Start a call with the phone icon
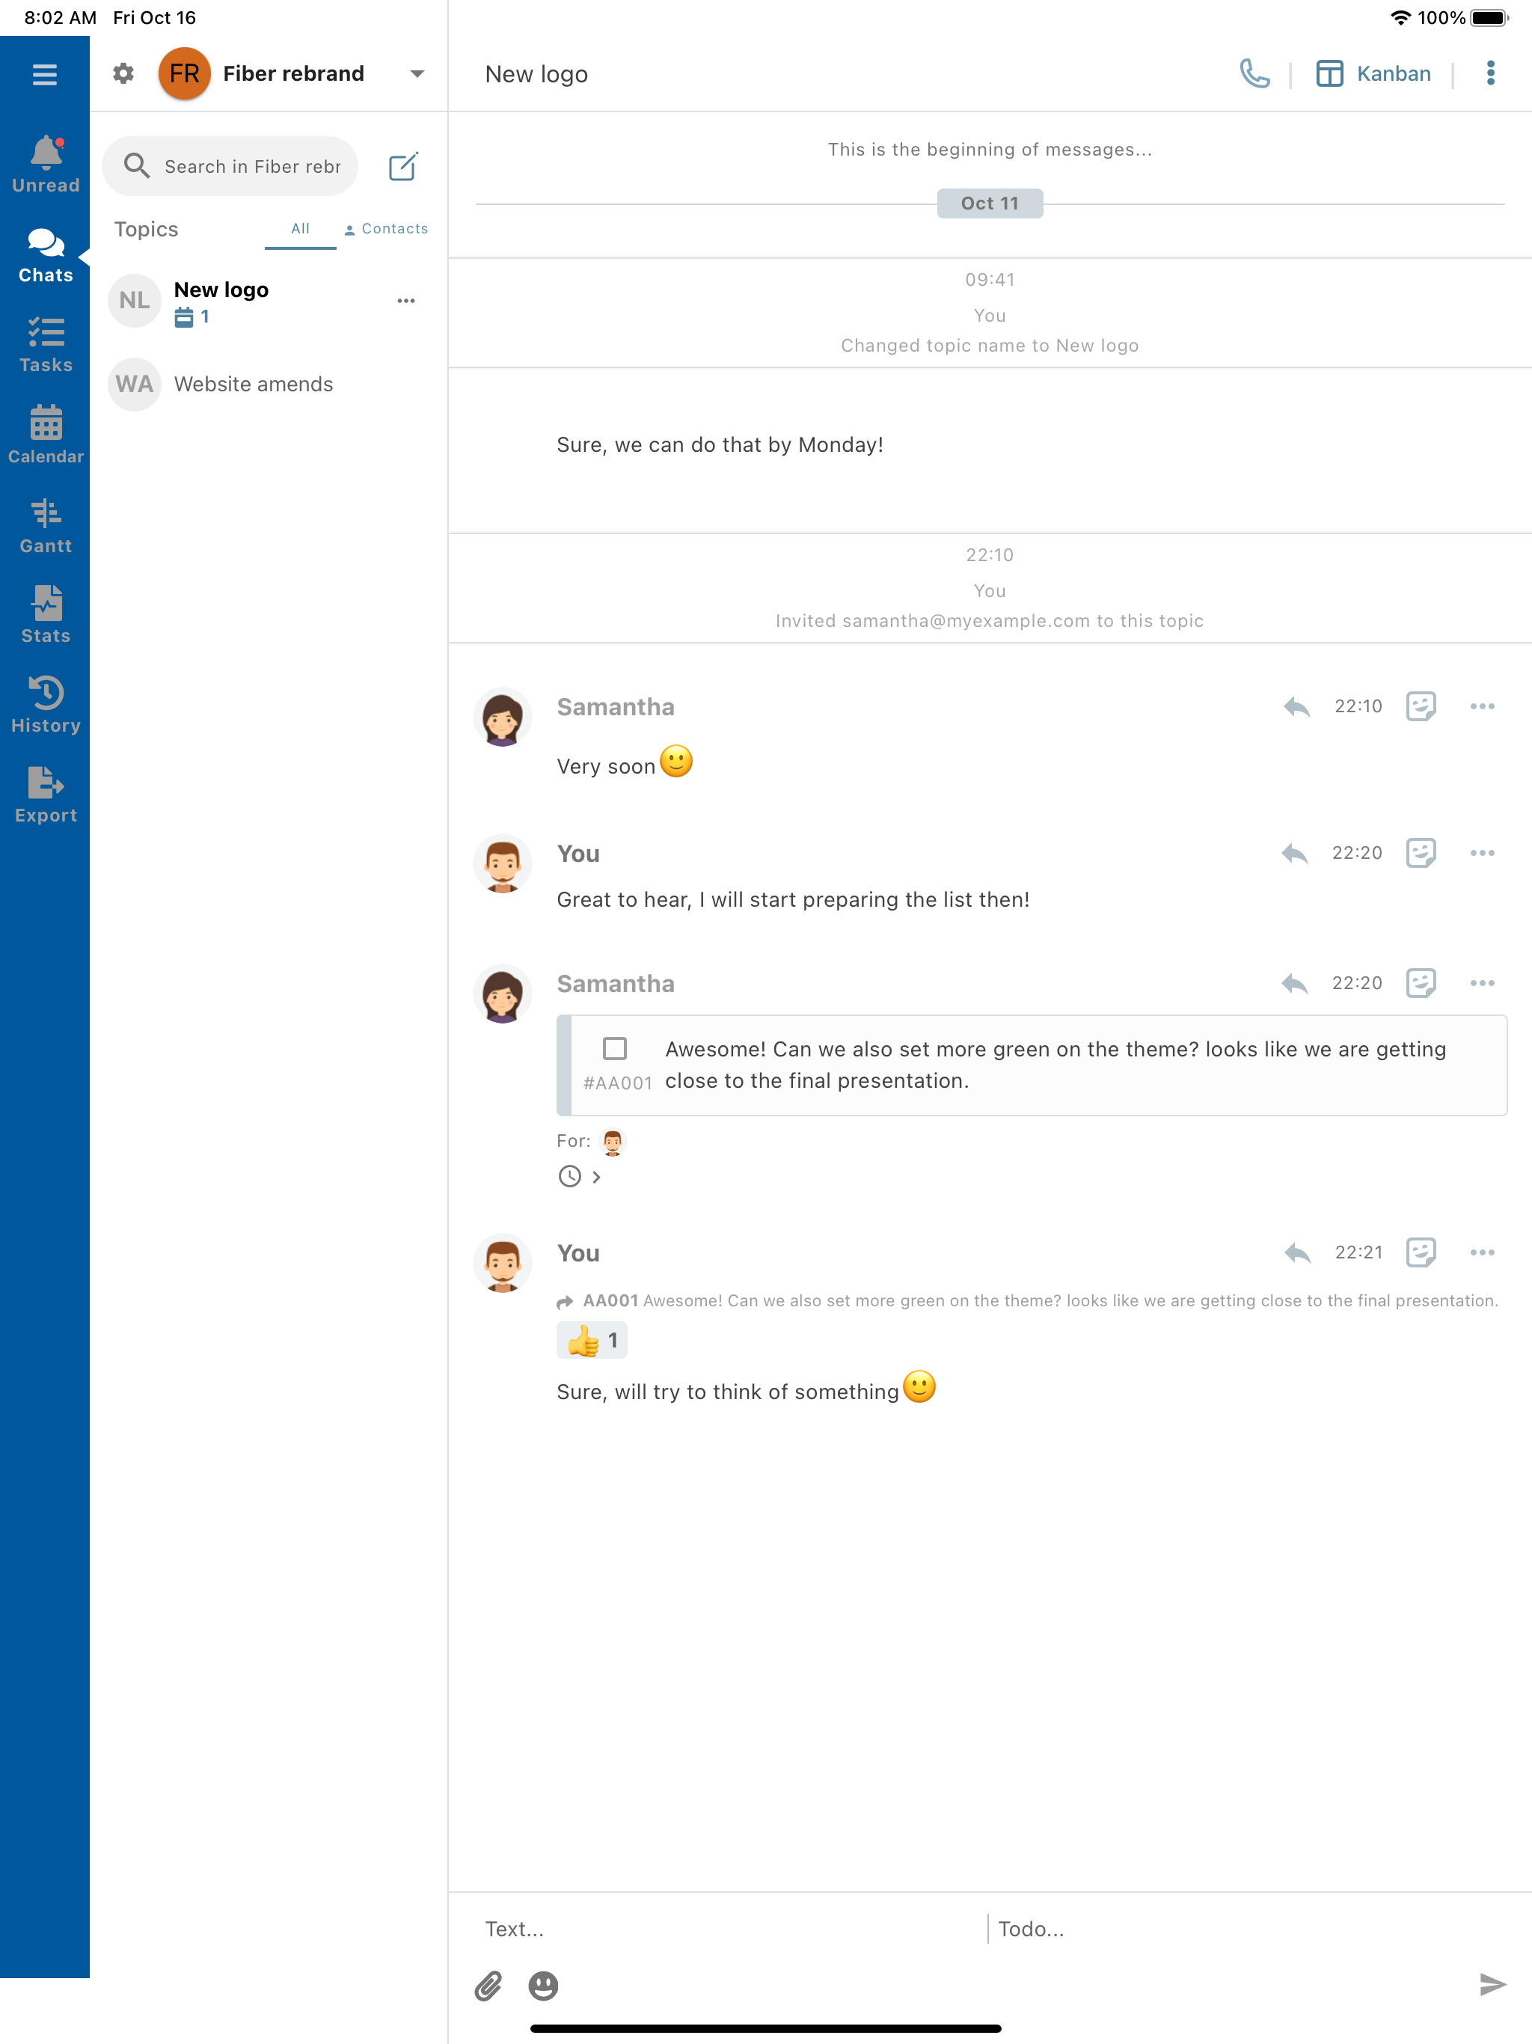1532x2044 pixels. [x=1254, y=73]
